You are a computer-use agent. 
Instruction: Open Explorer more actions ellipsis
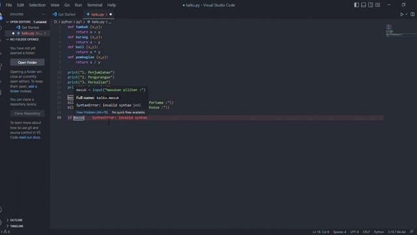[x=44, y=14]
